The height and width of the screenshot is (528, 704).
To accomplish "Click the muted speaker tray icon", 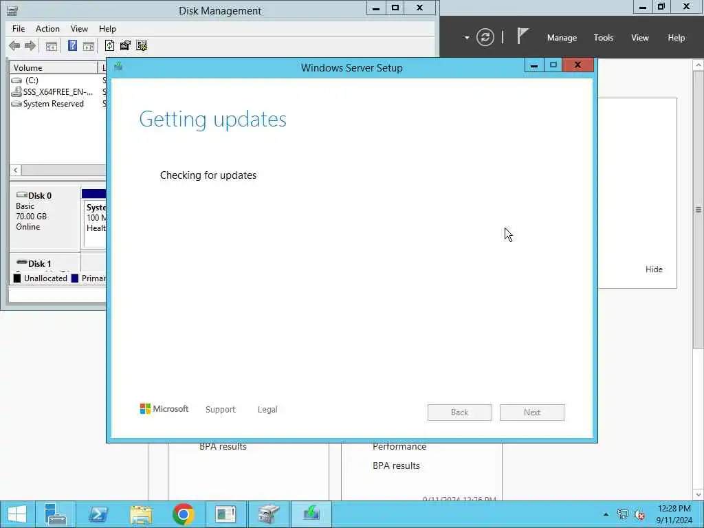I will [x=639, y=514].
